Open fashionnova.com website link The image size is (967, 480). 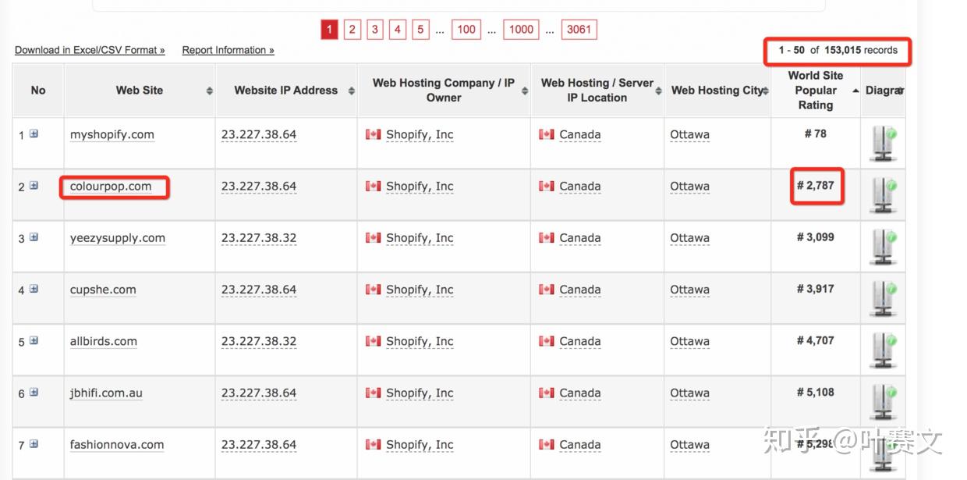117,445
